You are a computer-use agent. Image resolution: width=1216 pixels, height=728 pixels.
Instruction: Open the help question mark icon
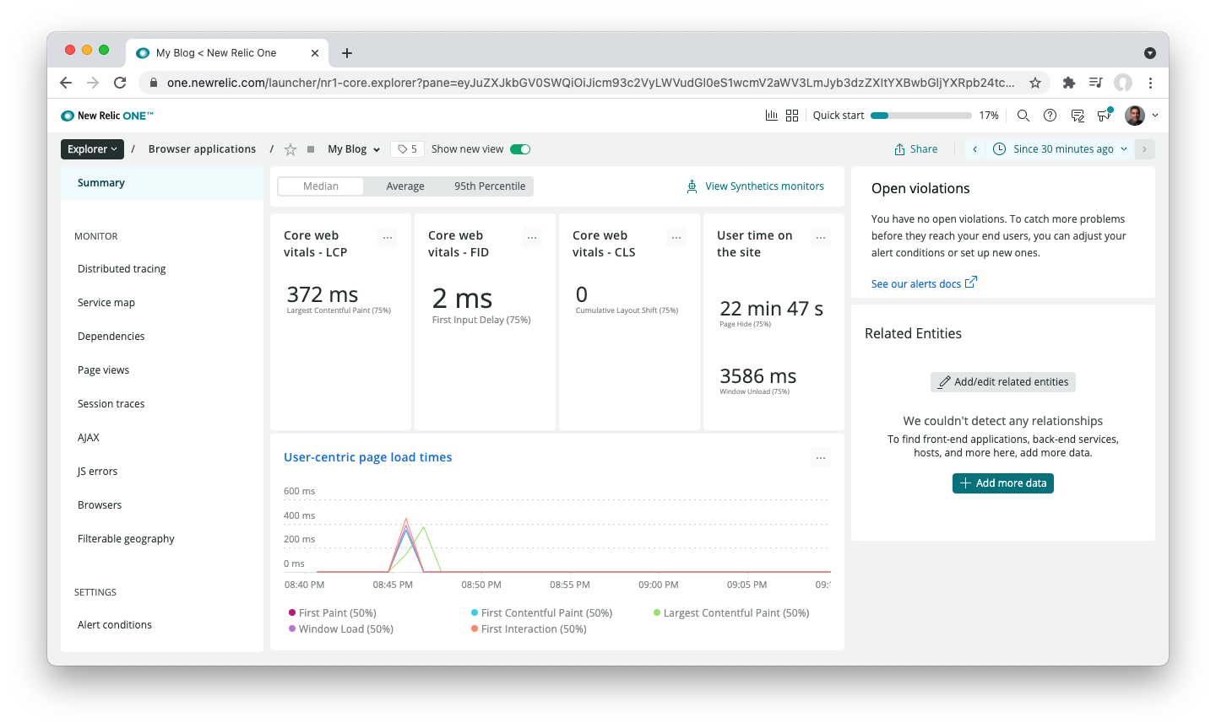coord(1050,116)
